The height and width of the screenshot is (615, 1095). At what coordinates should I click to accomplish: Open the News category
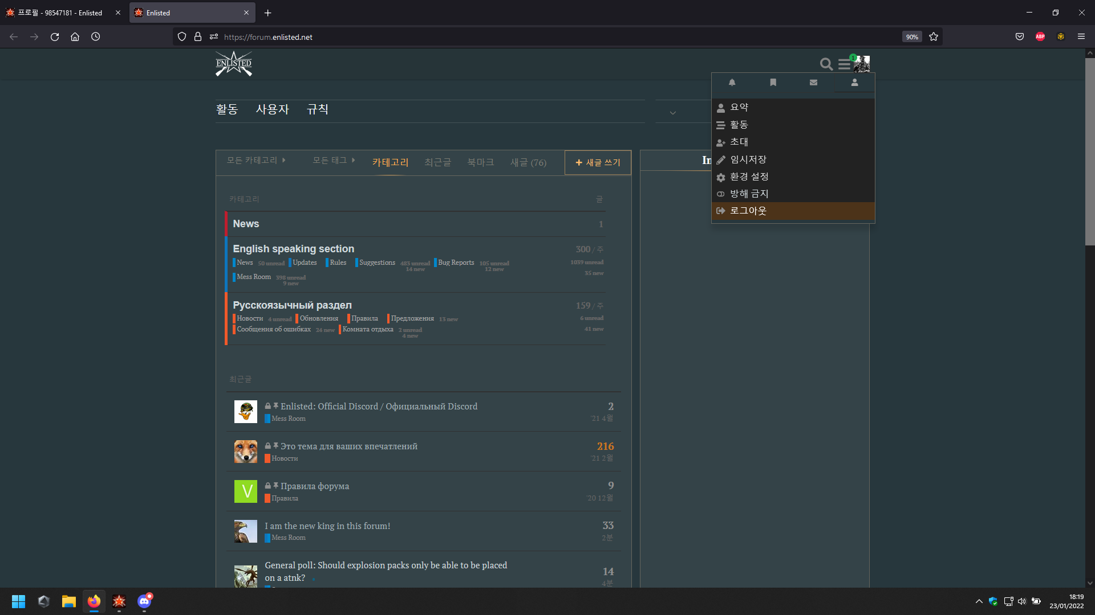pos(246,224)
